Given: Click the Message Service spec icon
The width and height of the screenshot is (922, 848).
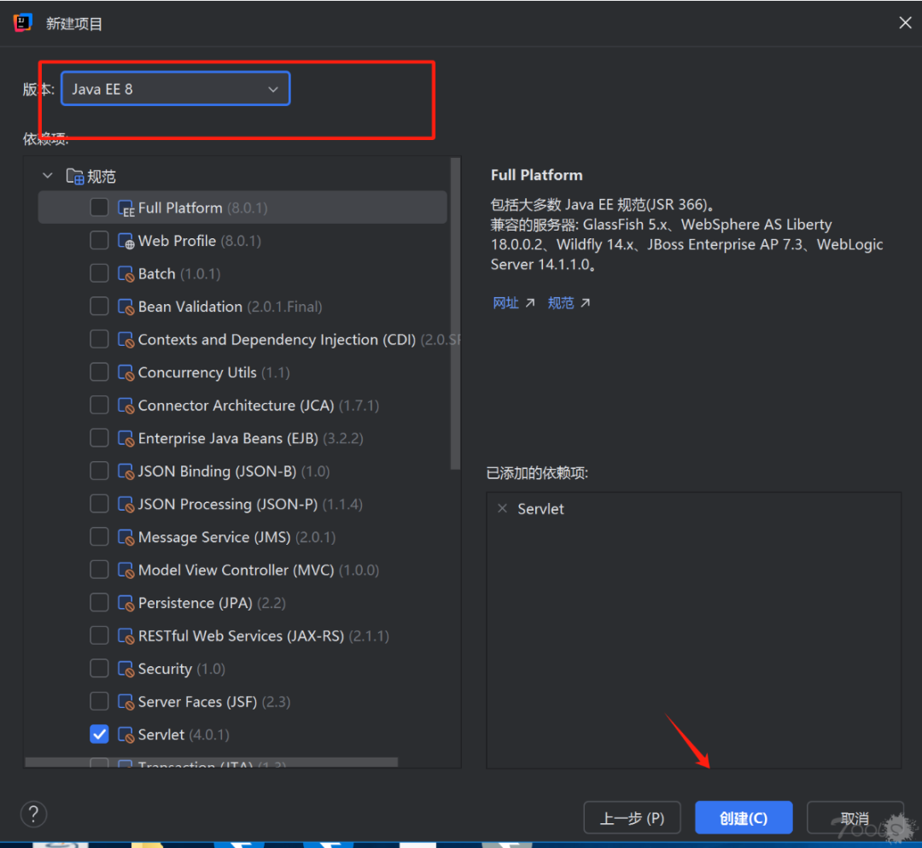Looking at the screenshot, I should click(125, 537).
